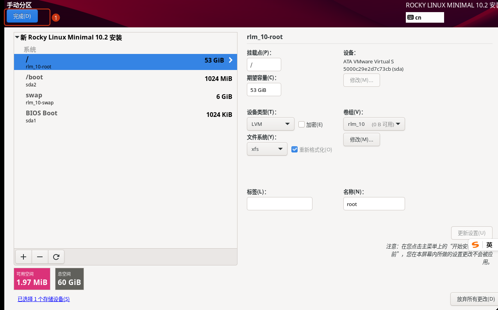Screen dimensions: 498x310
Task: Click the 放弃所有更改(D) button
Action: [474, 299]
